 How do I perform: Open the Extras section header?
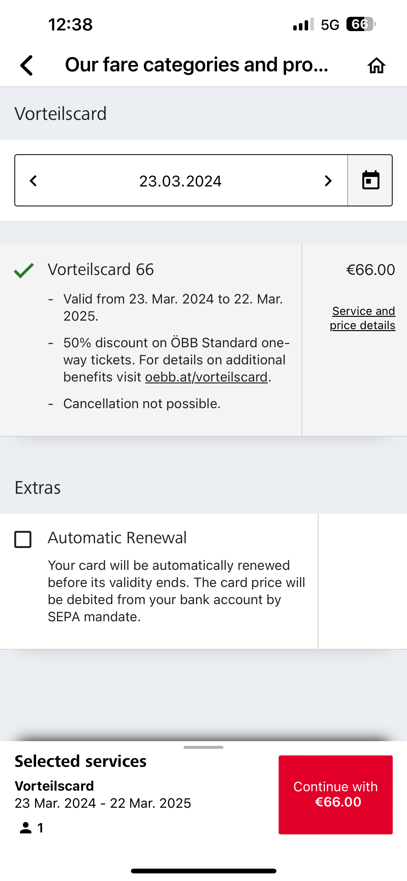[37, 487]
